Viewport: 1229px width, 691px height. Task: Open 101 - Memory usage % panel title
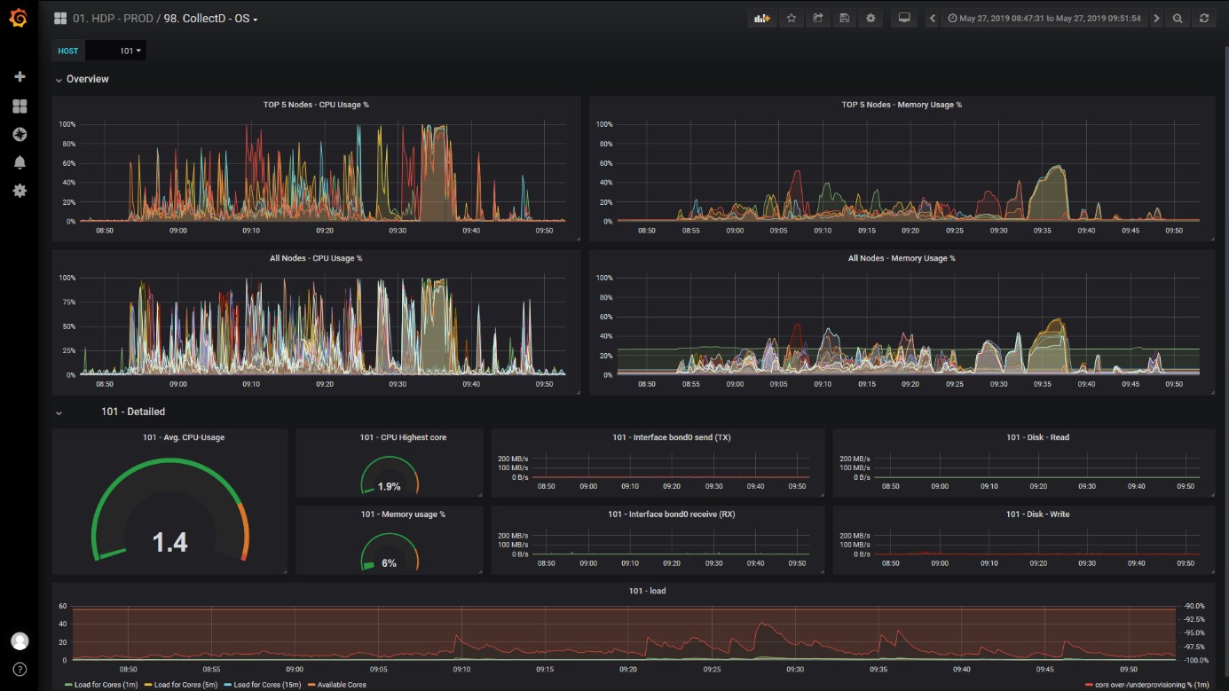[x=403, y=514]
